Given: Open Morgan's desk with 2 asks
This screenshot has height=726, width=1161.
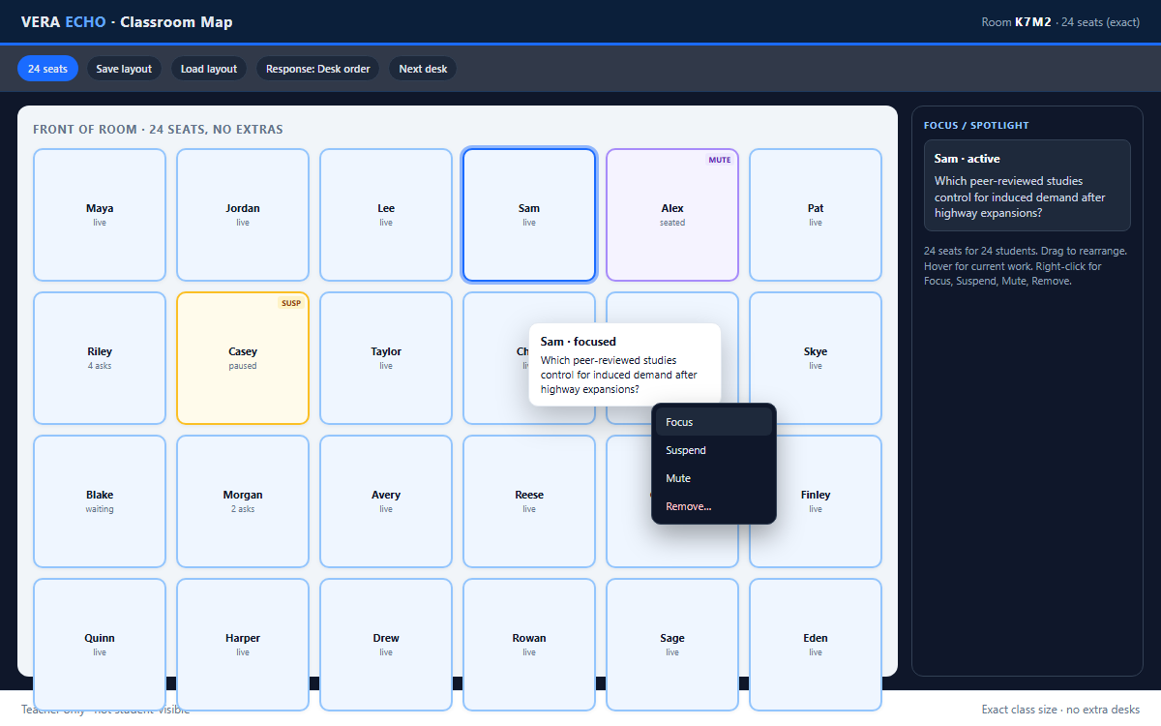Looking at the screenshot, I should coord(243,501).
